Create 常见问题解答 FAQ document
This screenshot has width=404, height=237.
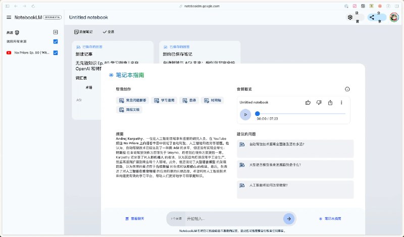point(132,100)
